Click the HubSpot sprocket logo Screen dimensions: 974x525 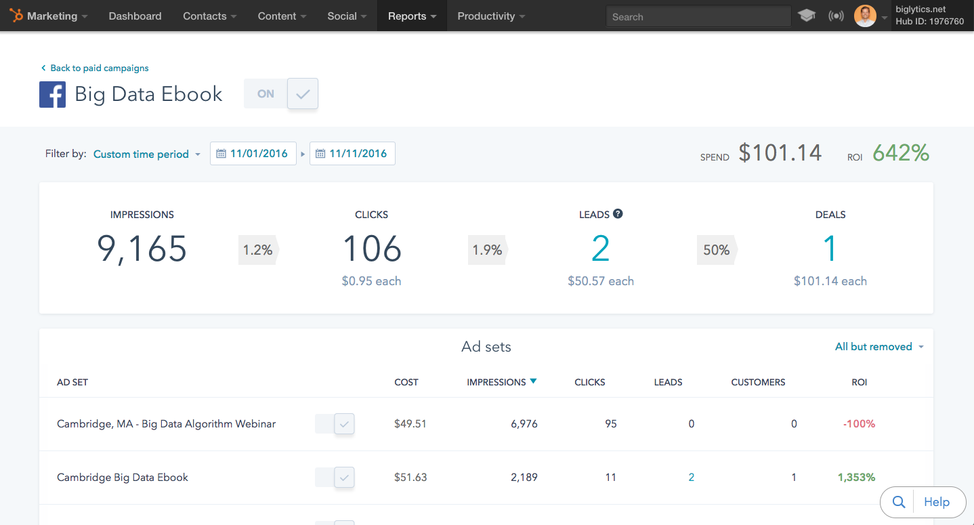[x=15, y=15]
